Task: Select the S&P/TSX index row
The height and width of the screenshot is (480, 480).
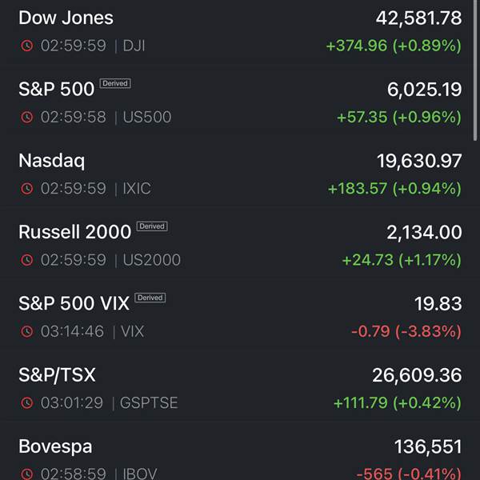Action: 240,389
